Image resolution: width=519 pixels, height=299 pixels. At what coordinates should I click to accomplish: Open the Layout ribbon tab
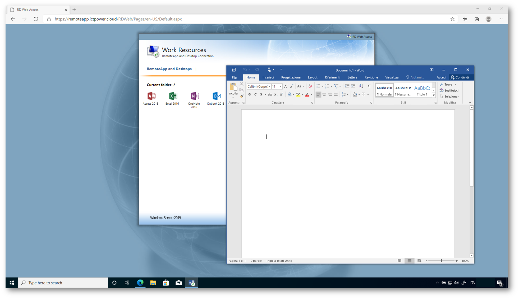pos(312,77)
